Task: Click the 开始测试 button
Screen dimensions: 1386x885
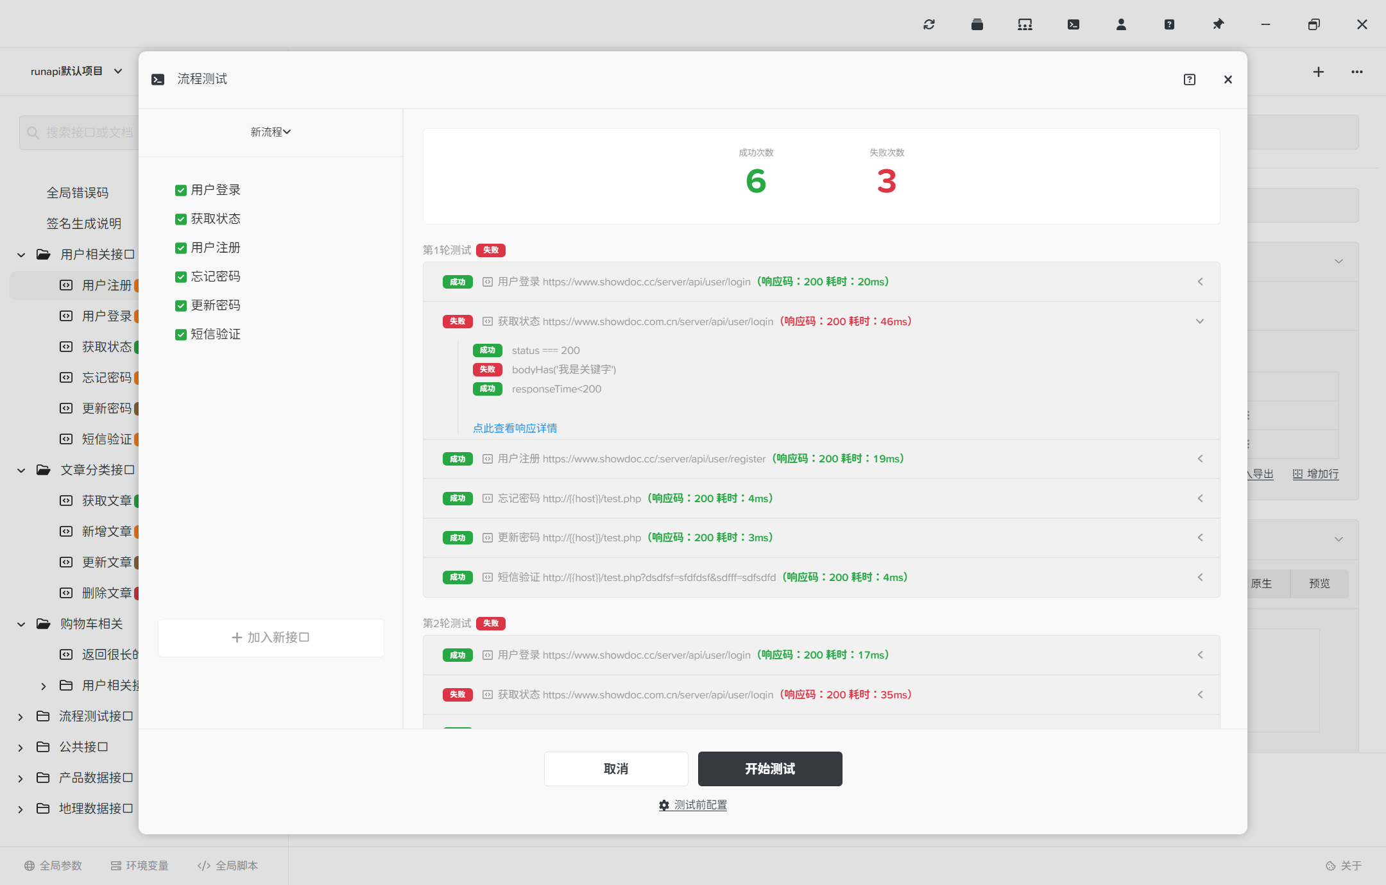Action: point(769,768)
